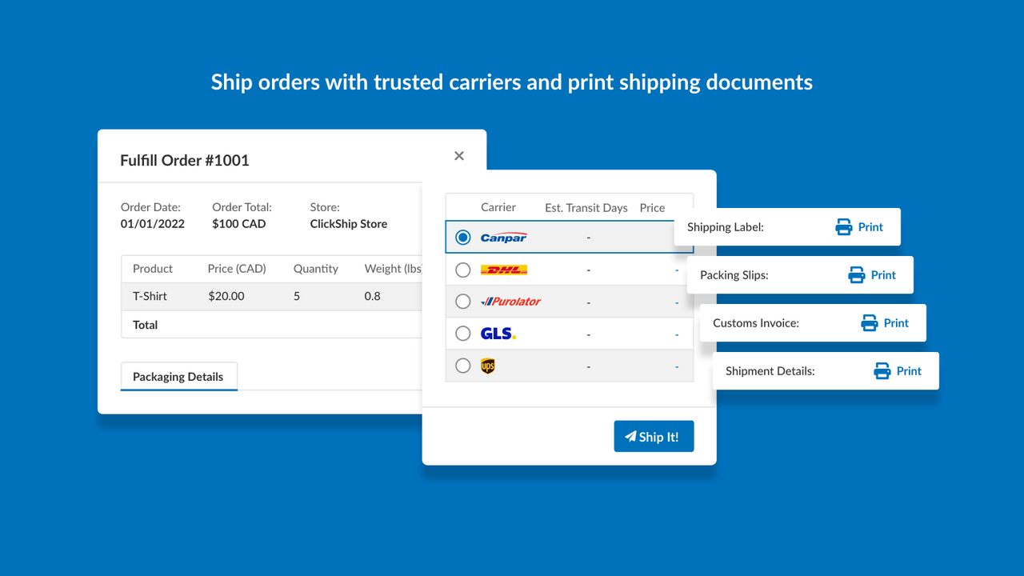Click the printer icon beside Customs Invoice
1024x576 pixels.
tap(867, 322)
